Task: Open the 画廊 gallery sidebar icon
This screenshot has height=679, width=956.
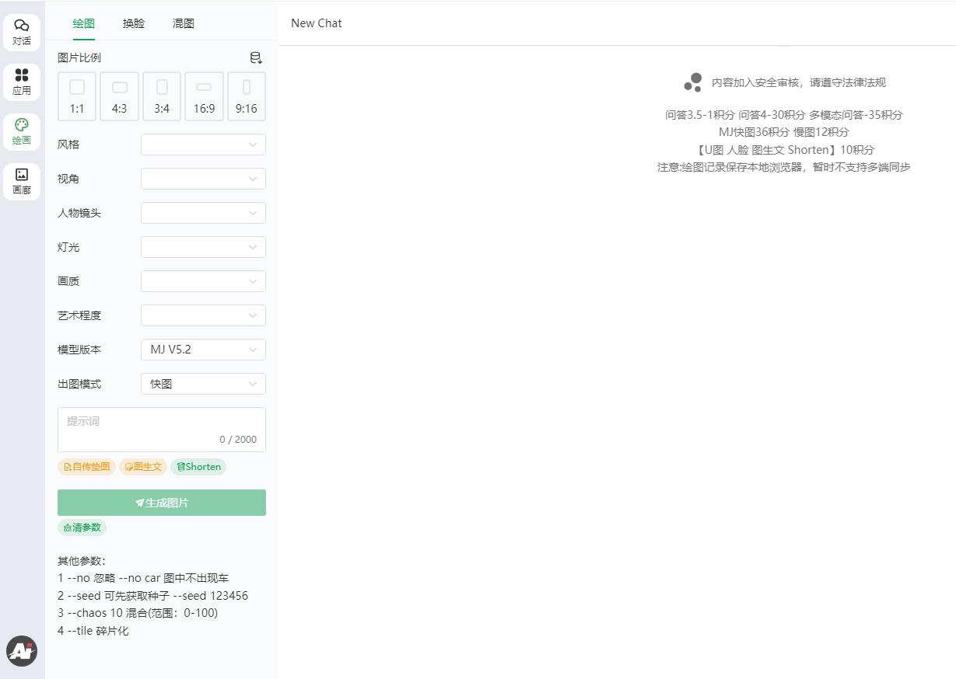Action: coord(22,181)
